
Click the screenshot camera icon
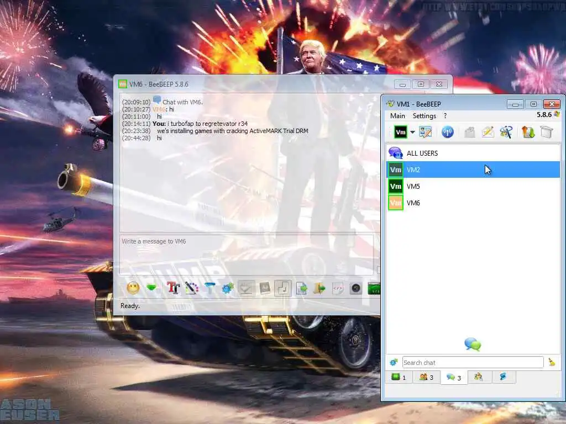pyautogui.click(x=356, y=288)
